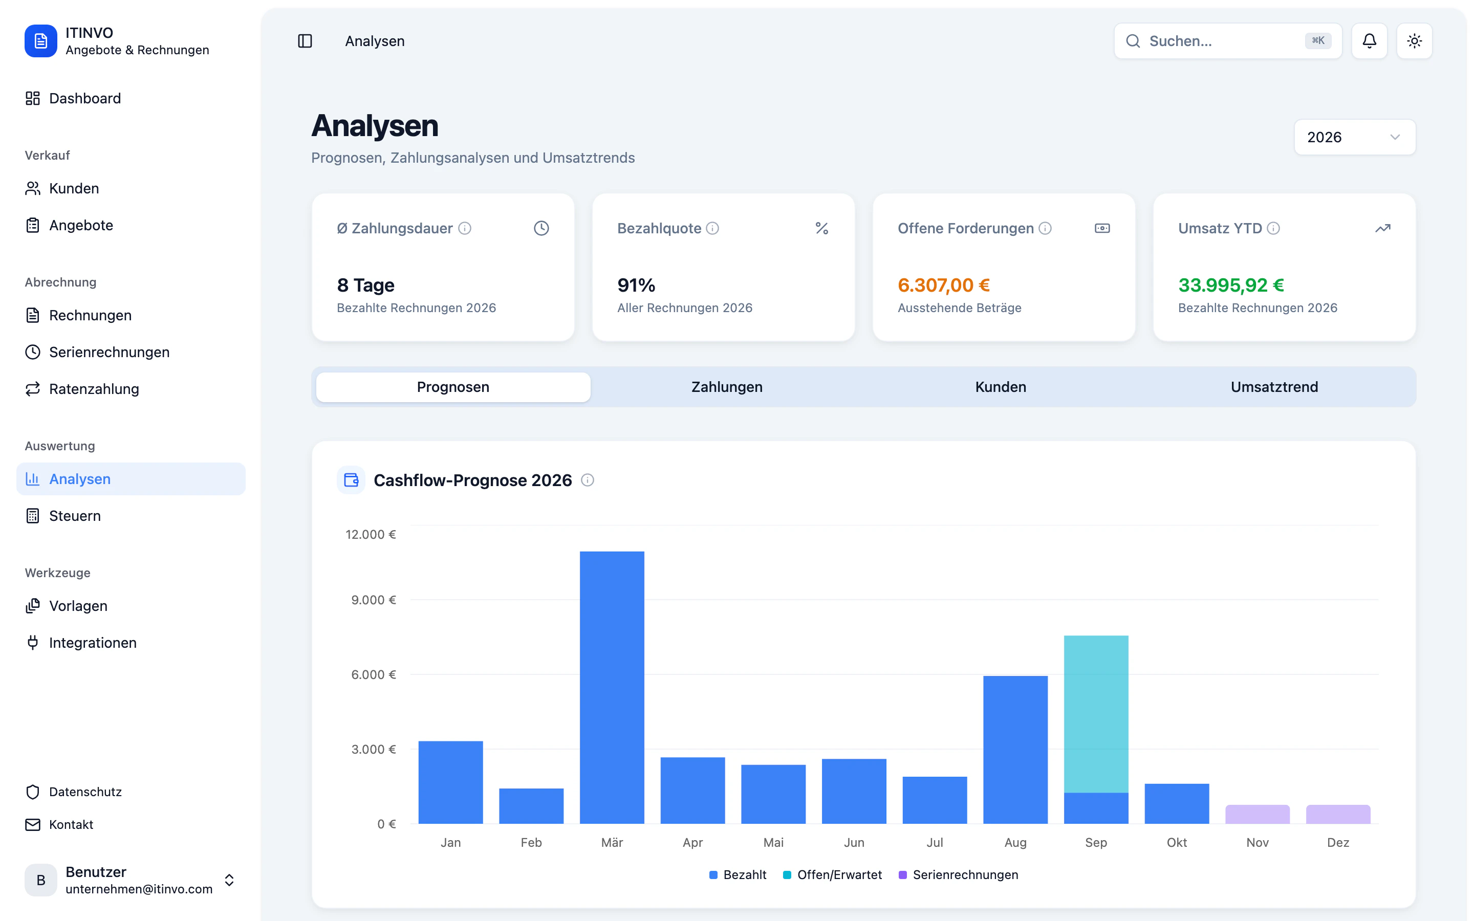Toggle the light/dark theme sun icon
This screenshot has height=921, width=1474.
[1414, 41]
